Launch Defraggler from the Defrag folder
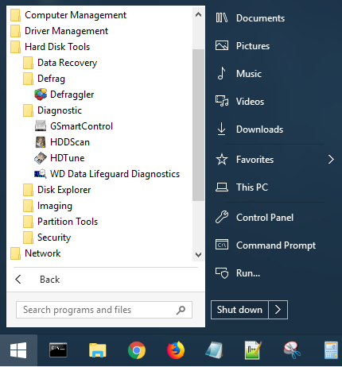The width and height of the screenshot is (342, 367). (64, 95)
